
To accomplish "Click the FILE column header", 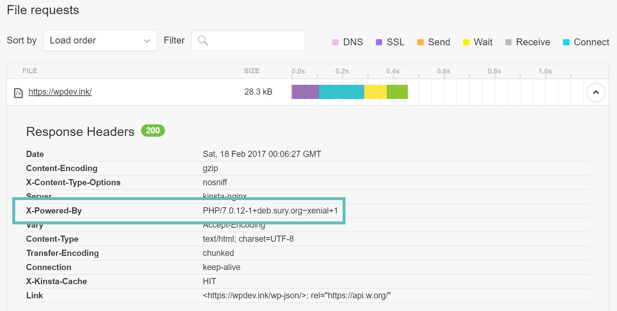I will point(30,71).
